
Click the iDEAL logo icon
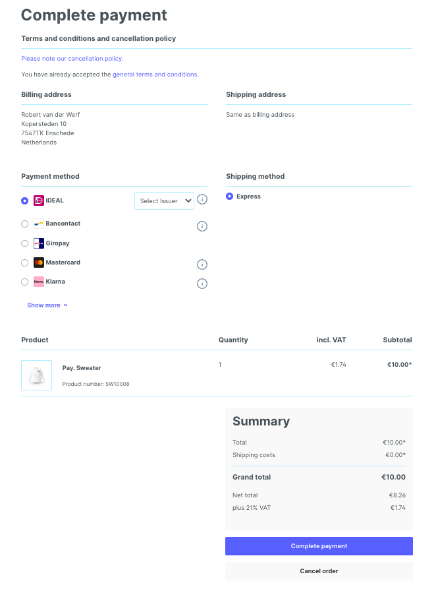coord(39,201)
